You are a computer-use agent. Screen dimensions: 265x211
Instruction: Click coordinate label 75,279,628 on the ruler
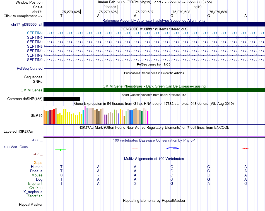(x=181, y=12)
